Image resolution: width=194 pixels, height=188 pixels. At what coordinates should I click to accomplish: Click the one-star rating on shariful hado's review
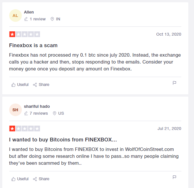pyautogui.click(x=12, y=129)
